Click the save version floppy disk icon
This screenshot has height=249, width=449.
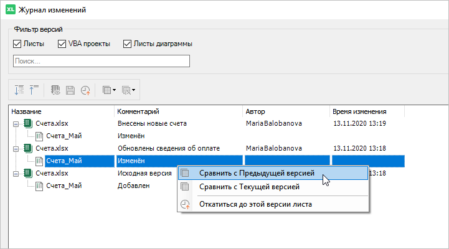pos(70,90)
